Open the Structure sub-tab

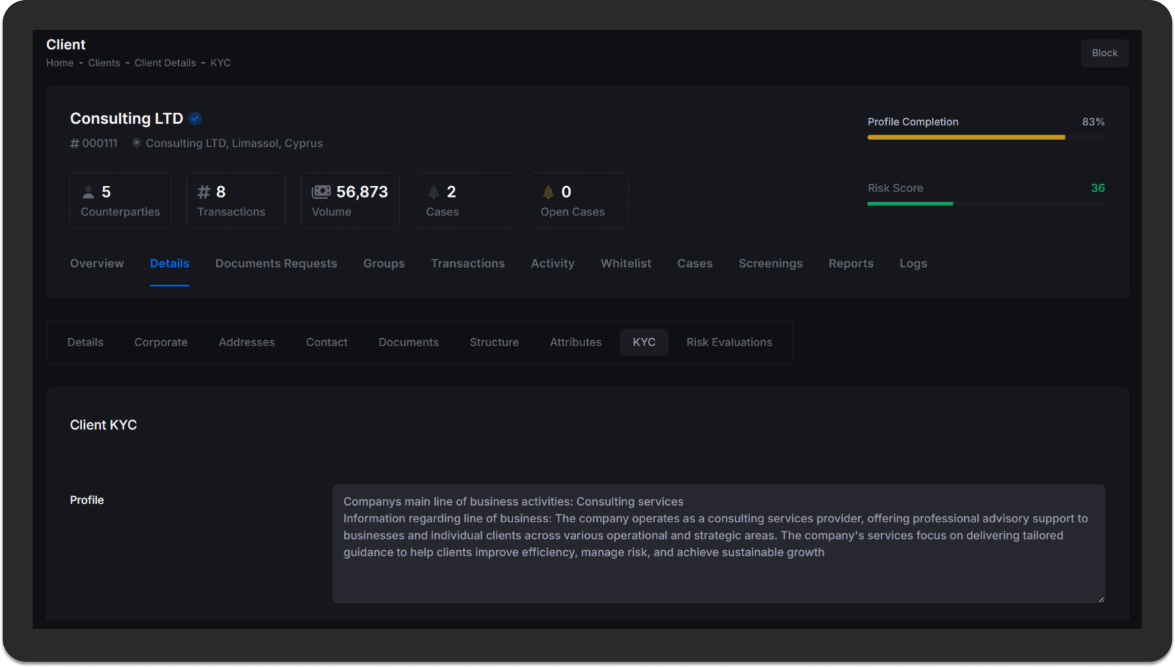[x=494, y=342]
